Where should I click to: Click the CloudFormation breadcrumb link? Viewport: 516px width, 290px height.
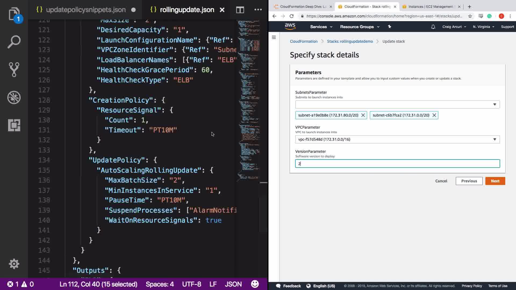303,41
